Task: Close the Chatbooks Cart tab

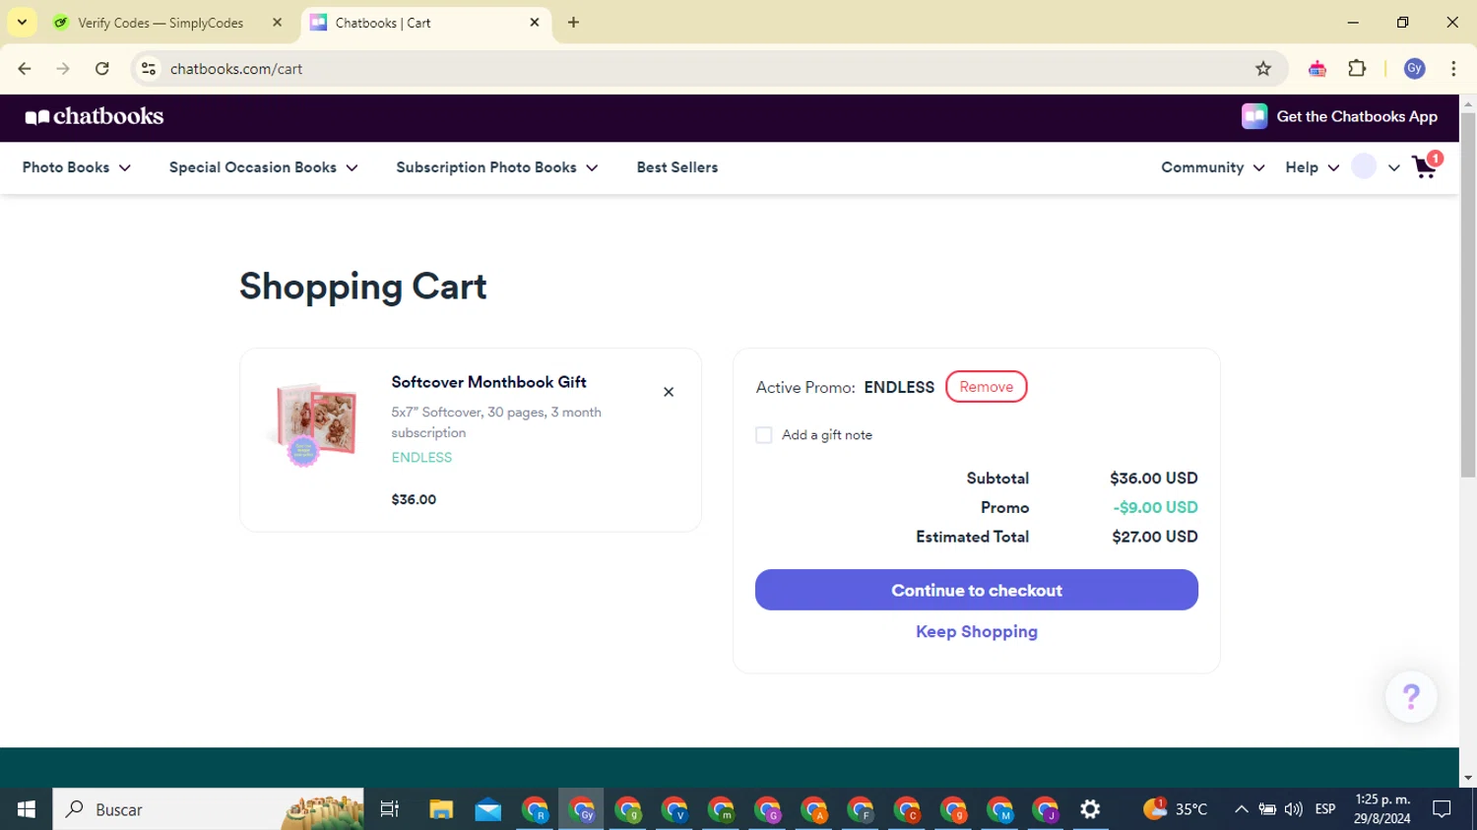Action: (535, 22)
